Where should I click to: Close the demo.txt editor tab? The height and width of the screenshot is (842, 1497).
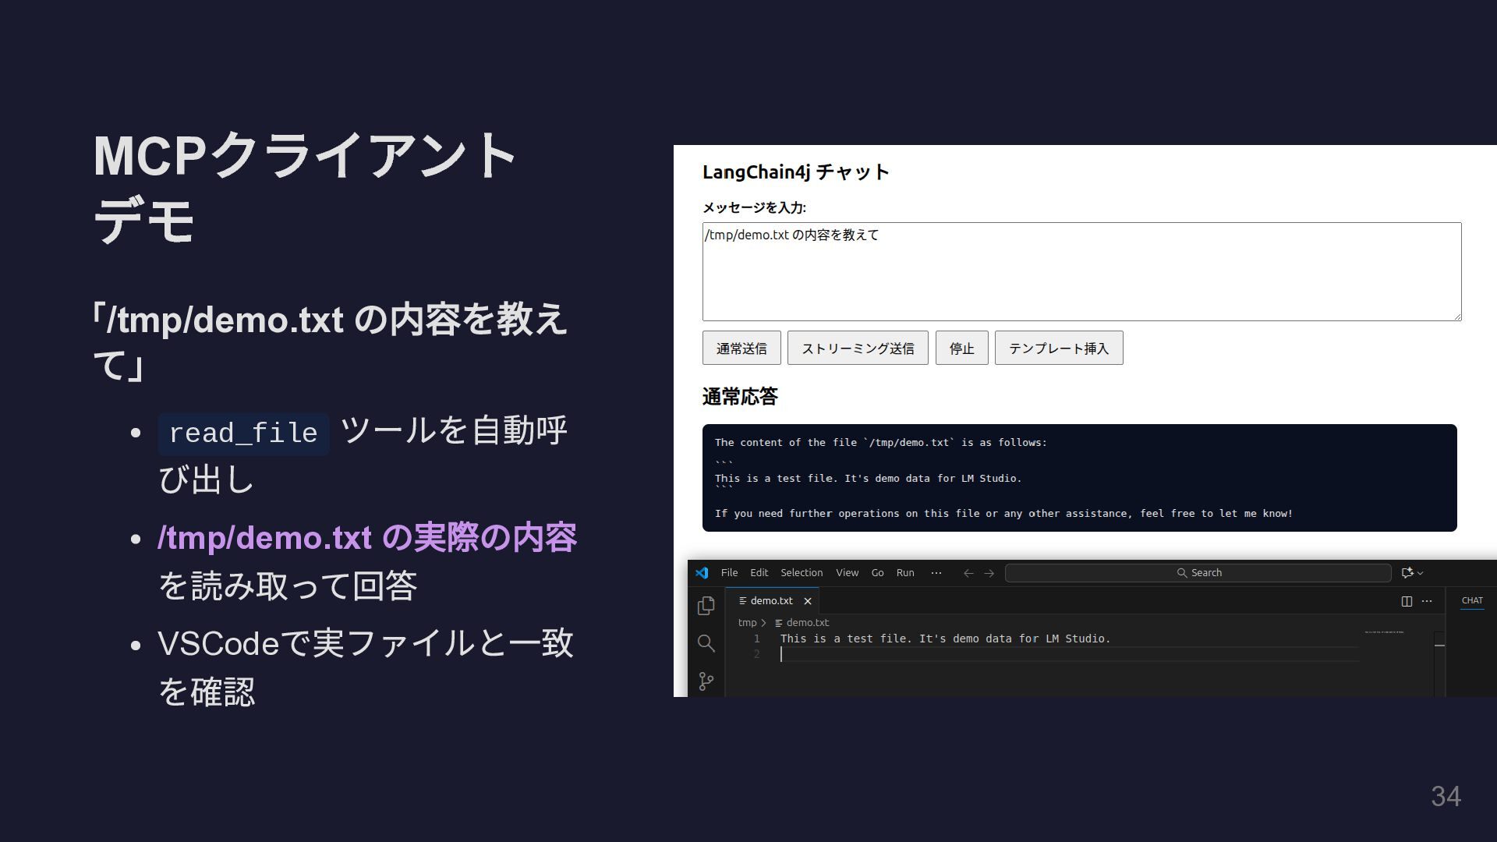(808, 601)
